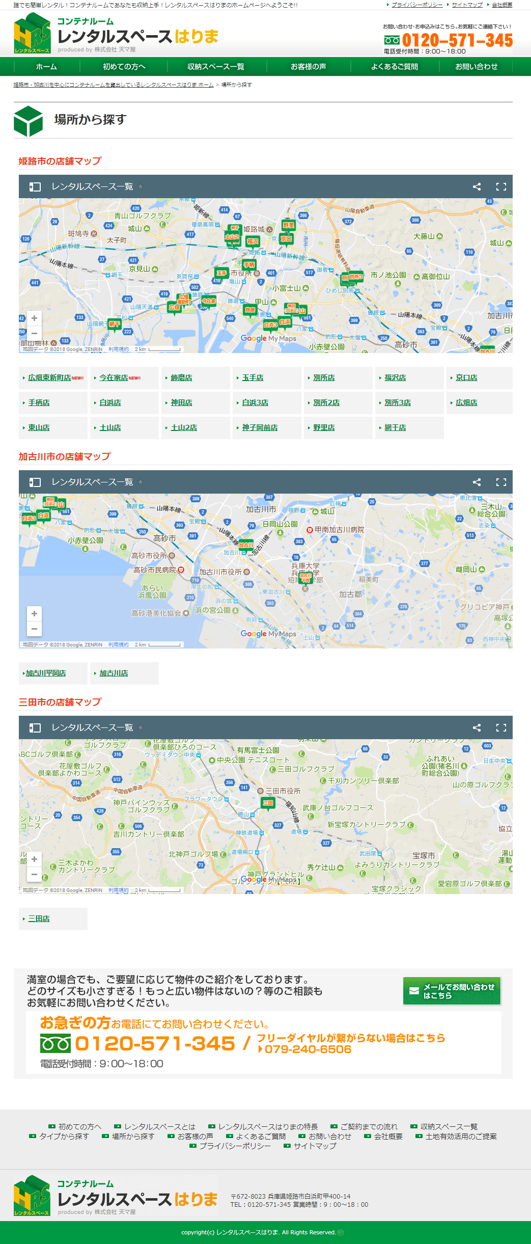This screenshot has width=531, height=1244.
Task: Open the 会社概要 link in top header
Action: (502, 5)
